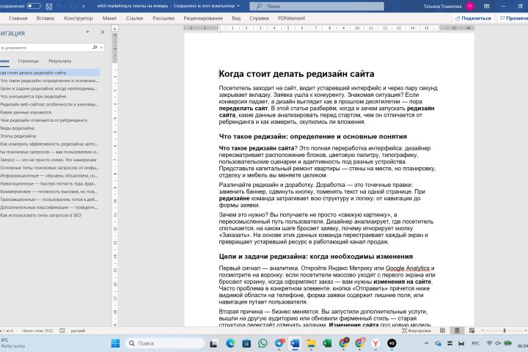
Task: Click magnifier icon in navigation search
Action: click(x=95, y=48)
